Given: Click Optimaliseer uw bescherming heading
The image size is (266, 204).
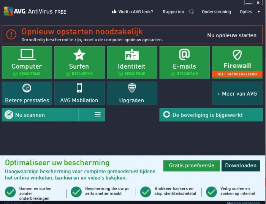Looking at the screenshot, I should [57, 163].
